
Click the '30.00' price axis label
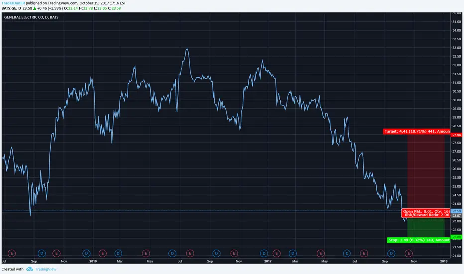point(456,100)
